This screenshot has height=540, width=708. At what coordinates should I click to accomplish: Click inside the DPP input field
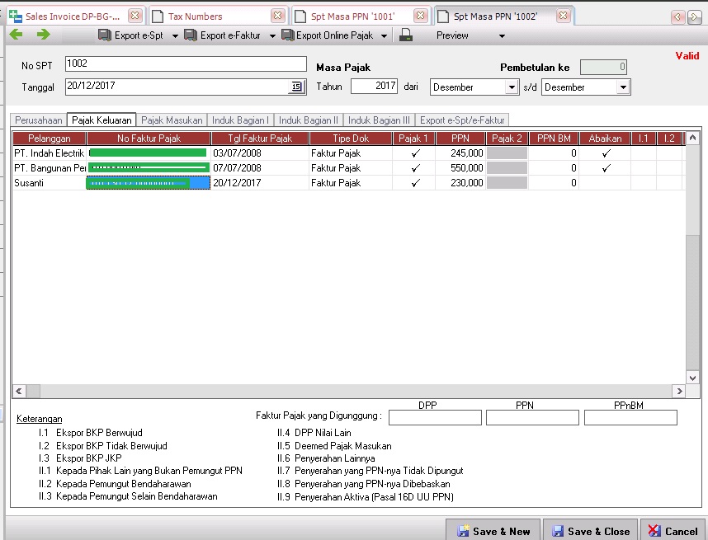point(435,417)
